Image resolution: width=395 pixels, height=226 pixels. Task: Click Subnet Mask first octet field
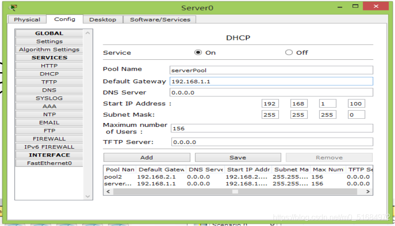[x=270, y=114]
